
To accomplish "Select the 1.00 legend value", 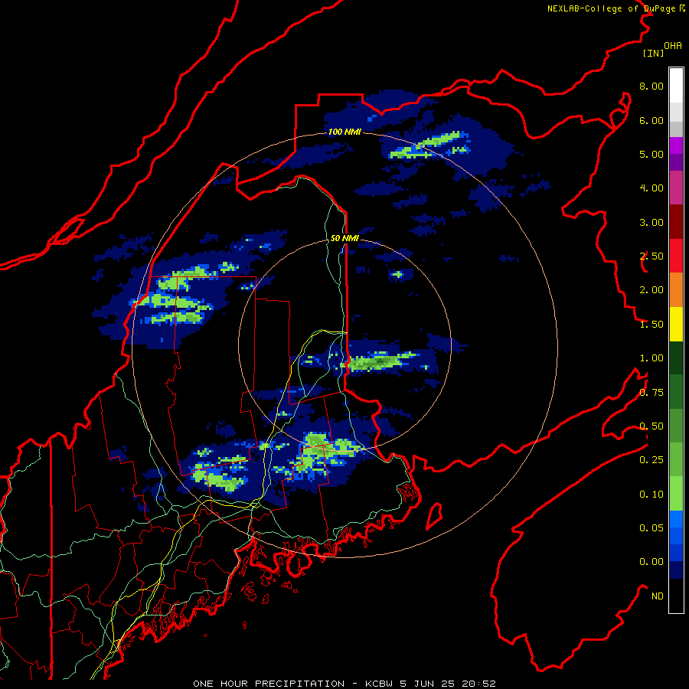I will (x=651, y=358).
